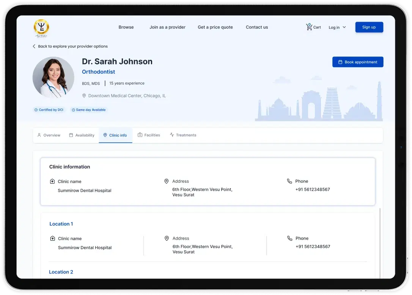Click the back arrow to provider options
Image resolution: width=412 pixels, height=295 pixels.
point(34,46)
